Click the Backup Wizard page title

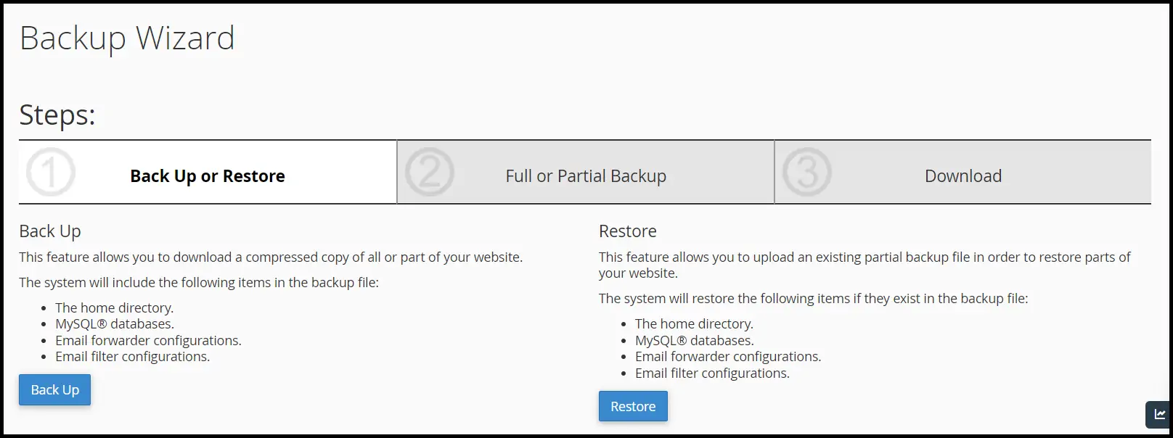127,38
